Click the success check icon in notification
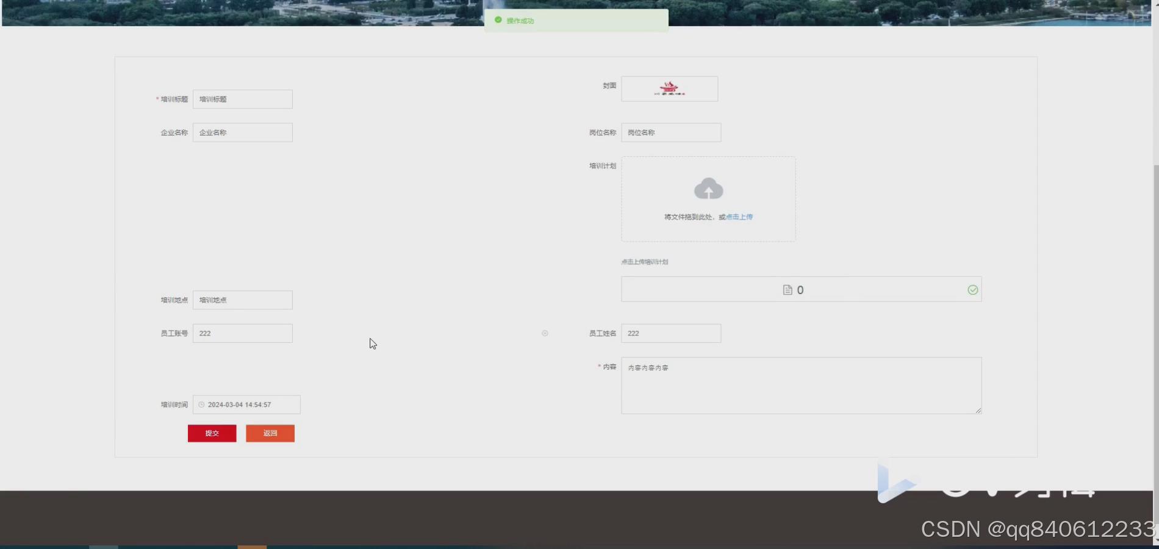Screen dimensions: 1159x549 click(x=498, y=20)
